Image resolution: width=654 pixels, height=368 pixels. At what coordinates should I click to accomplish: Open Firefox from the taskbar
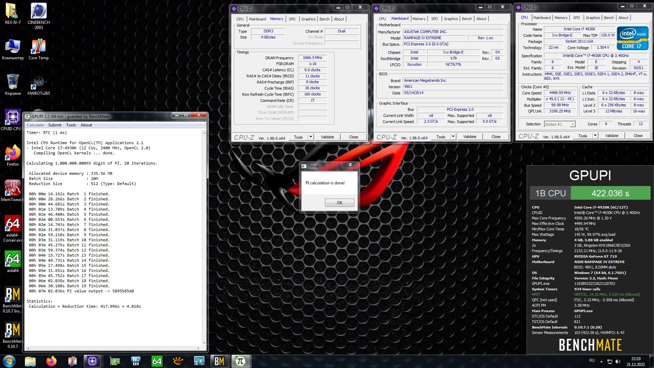click(51, 361)
